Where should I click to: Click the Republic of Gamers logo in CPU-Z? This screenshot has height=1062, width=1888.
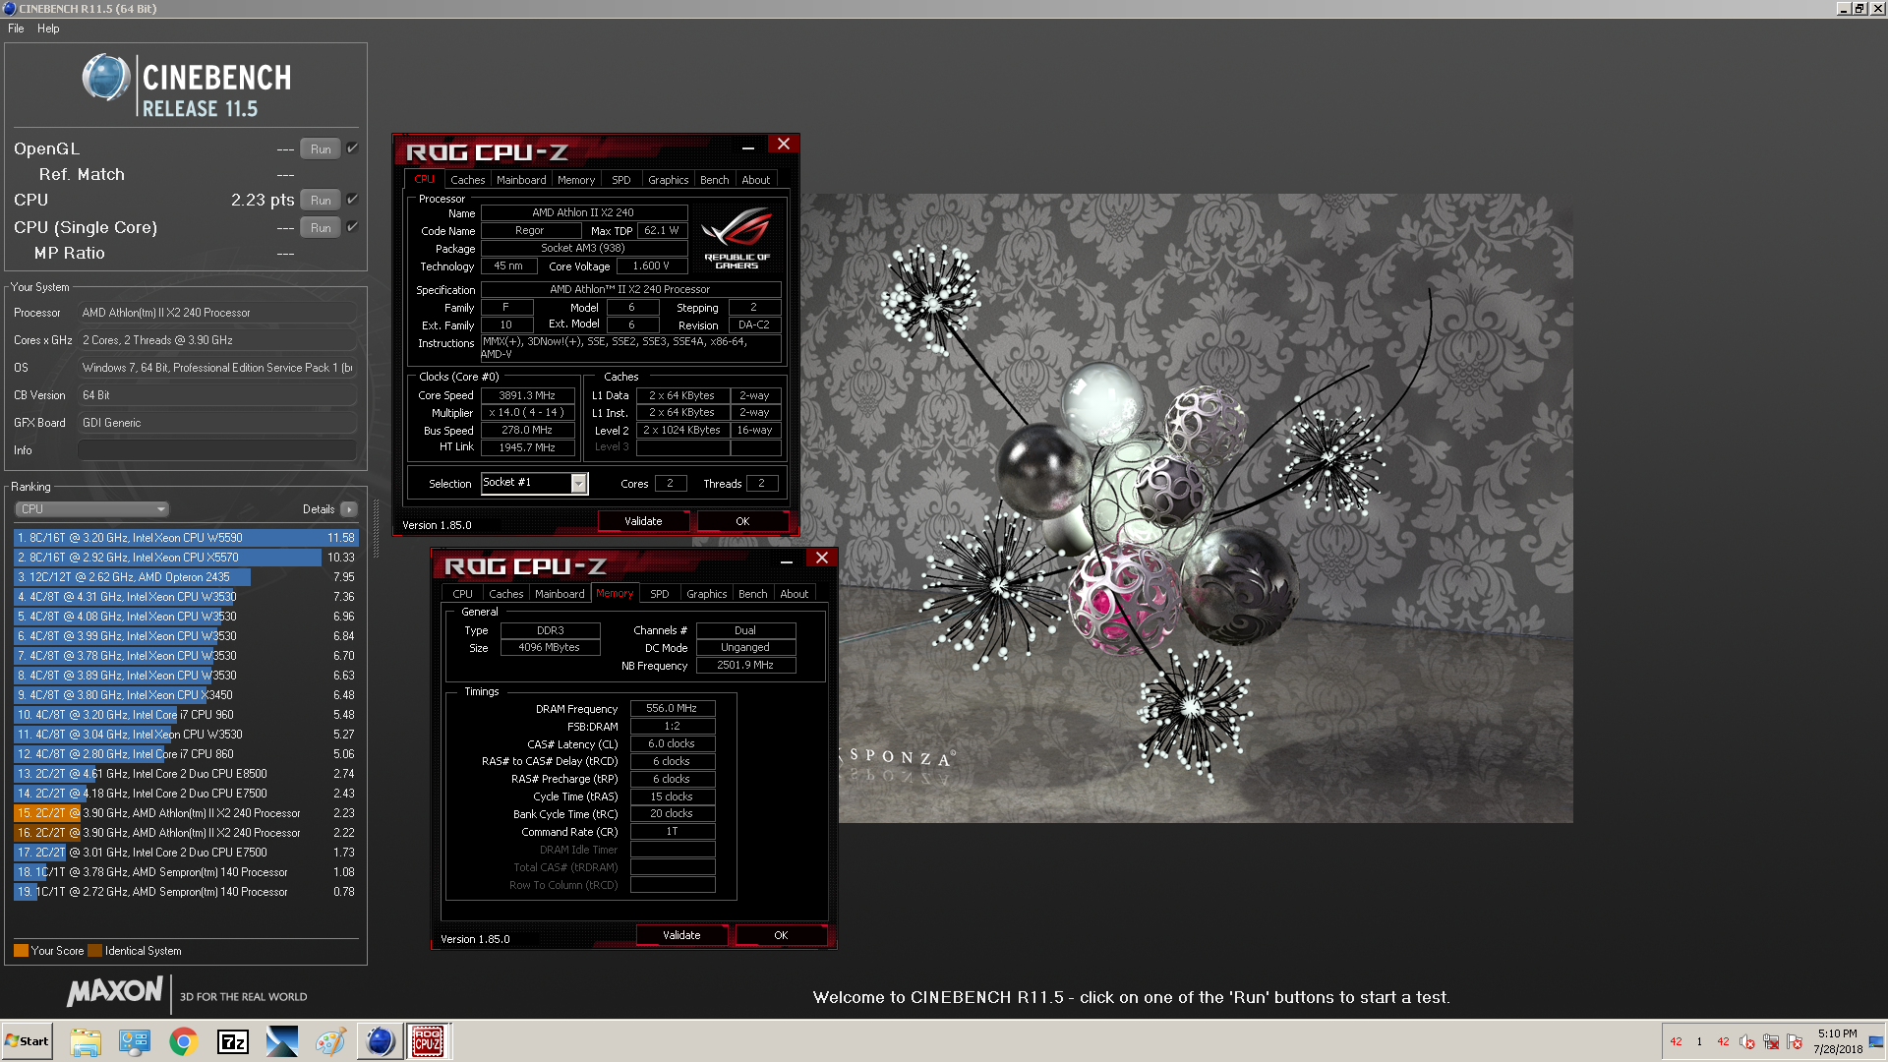click(x=737, y=237)
